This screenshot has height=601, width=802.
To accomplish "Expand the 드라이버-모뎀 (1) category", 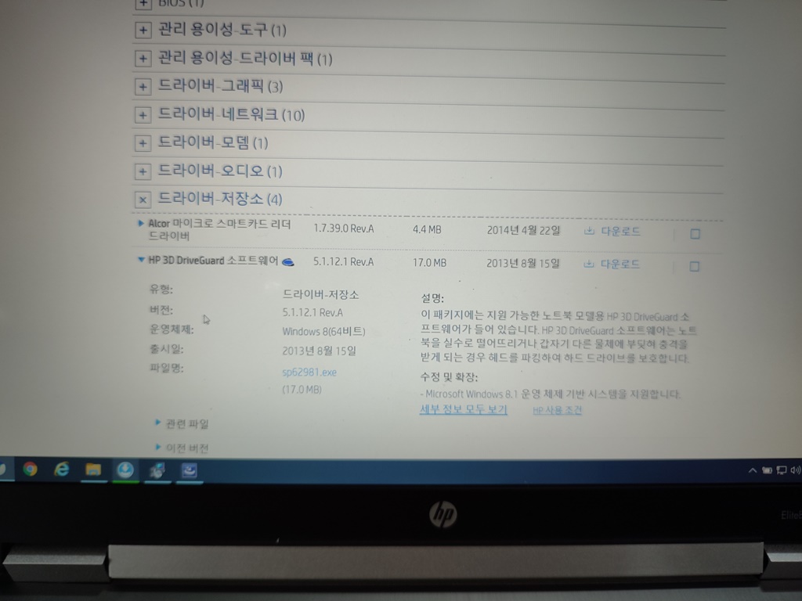I will coord(143,143).
